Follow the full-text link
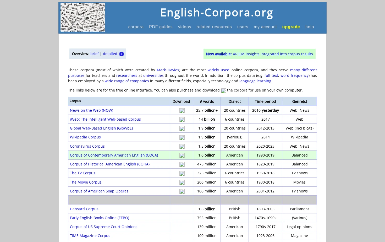This screenshot has height=242, width=385. [x=271, y=76]
